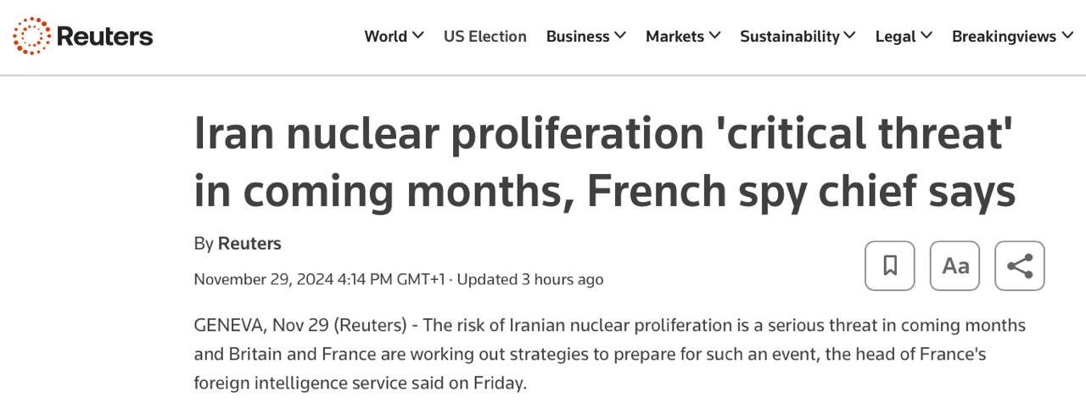Click the article headline about Iran nuclear proliferation
Image resolution: width=1086 pixels, height=409 pixels.
tap(604, 161)
